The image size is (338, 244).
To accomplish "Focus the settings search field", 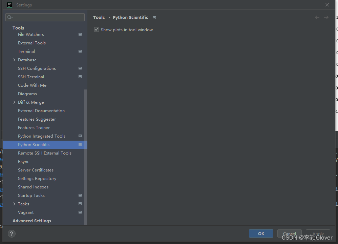I will tap(45, 17).
